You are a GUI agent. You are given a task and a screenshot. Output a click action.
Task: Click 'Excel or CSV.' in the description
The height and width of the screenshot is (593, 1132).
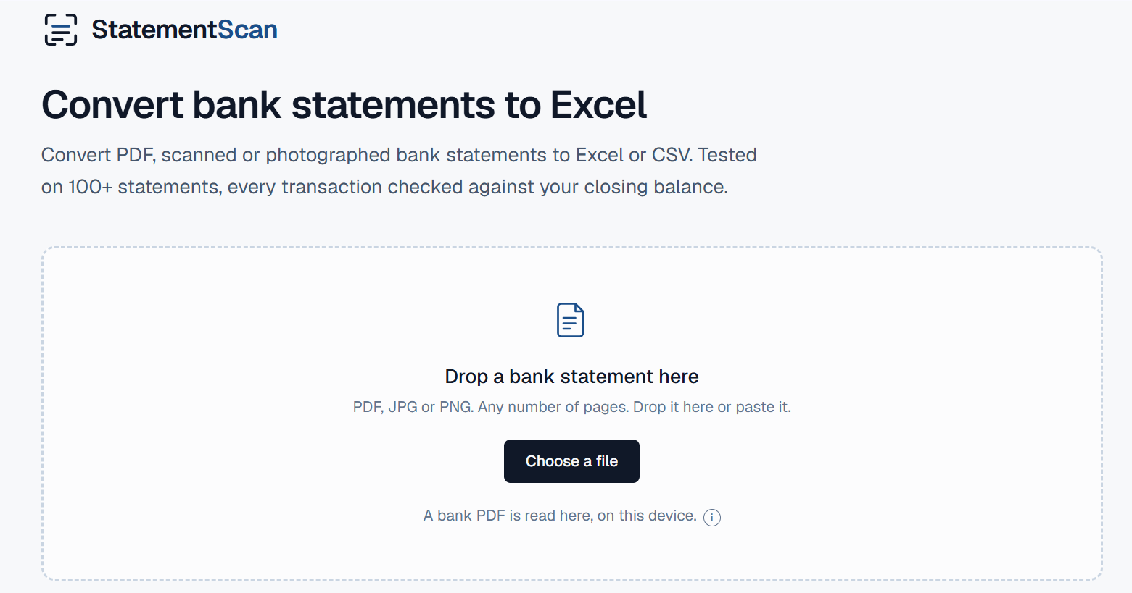click(x=634, y=155)
